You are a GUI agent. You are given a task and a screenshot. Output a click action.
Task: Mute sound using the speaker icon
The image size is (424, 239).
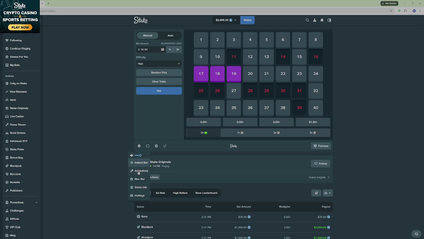click(132, 155)
